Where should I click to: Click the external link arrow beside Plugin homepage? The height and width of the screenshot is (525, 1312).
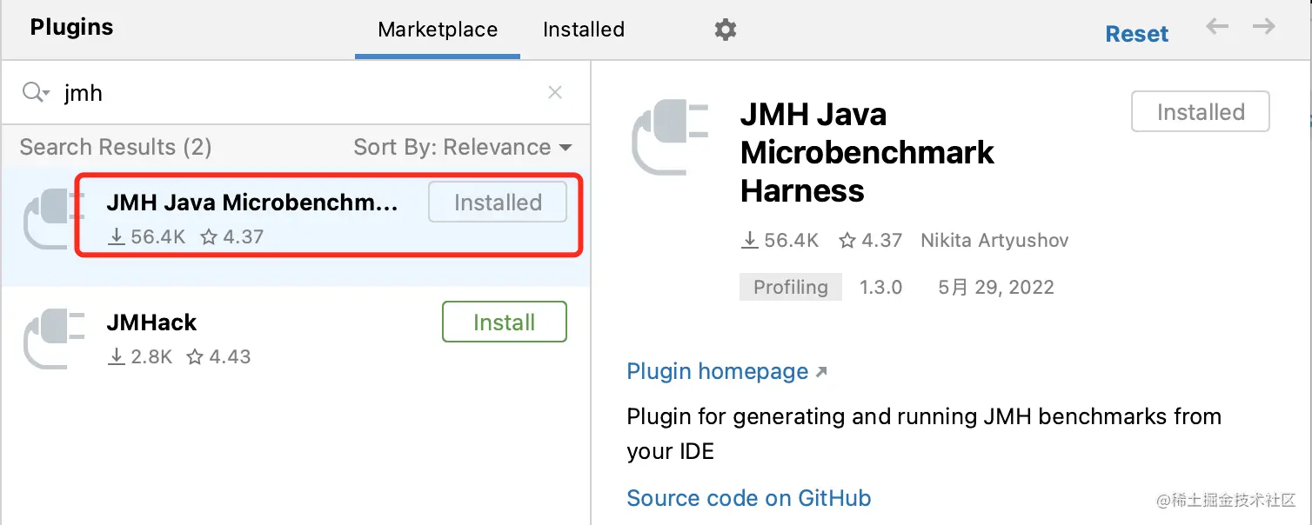[x=821, y=372]
